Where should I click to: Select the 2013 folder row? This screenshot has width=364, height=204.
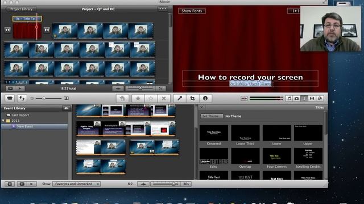[15, 121]
